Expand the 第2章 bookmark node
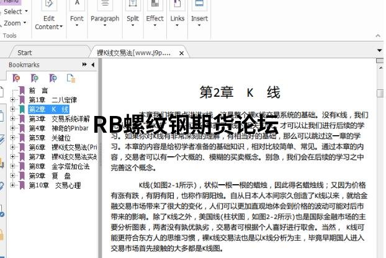Image resolution: width=386 pixels, height=258 pixels. tap(12, 109)
